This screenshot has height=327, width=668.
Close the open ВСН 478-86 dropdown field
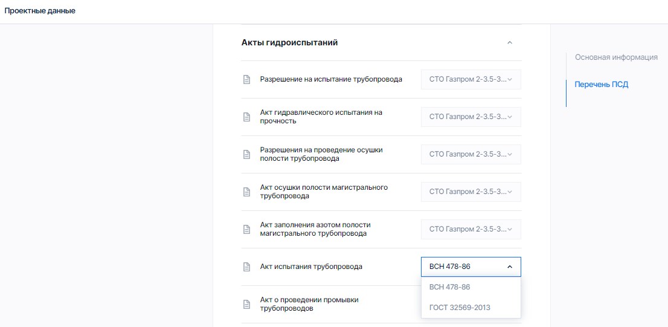tap(470, 267)
